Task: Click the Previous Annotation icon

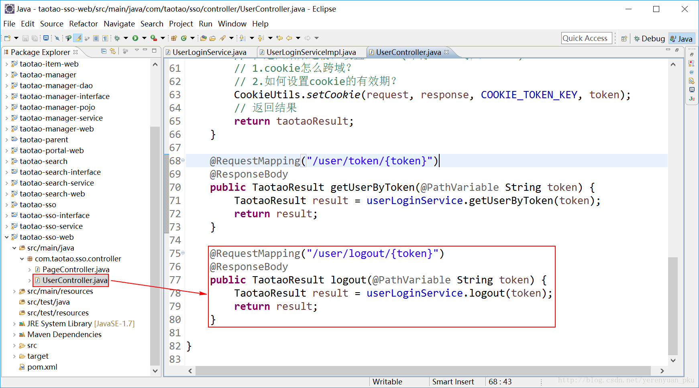Action: [x=261, y=38]
